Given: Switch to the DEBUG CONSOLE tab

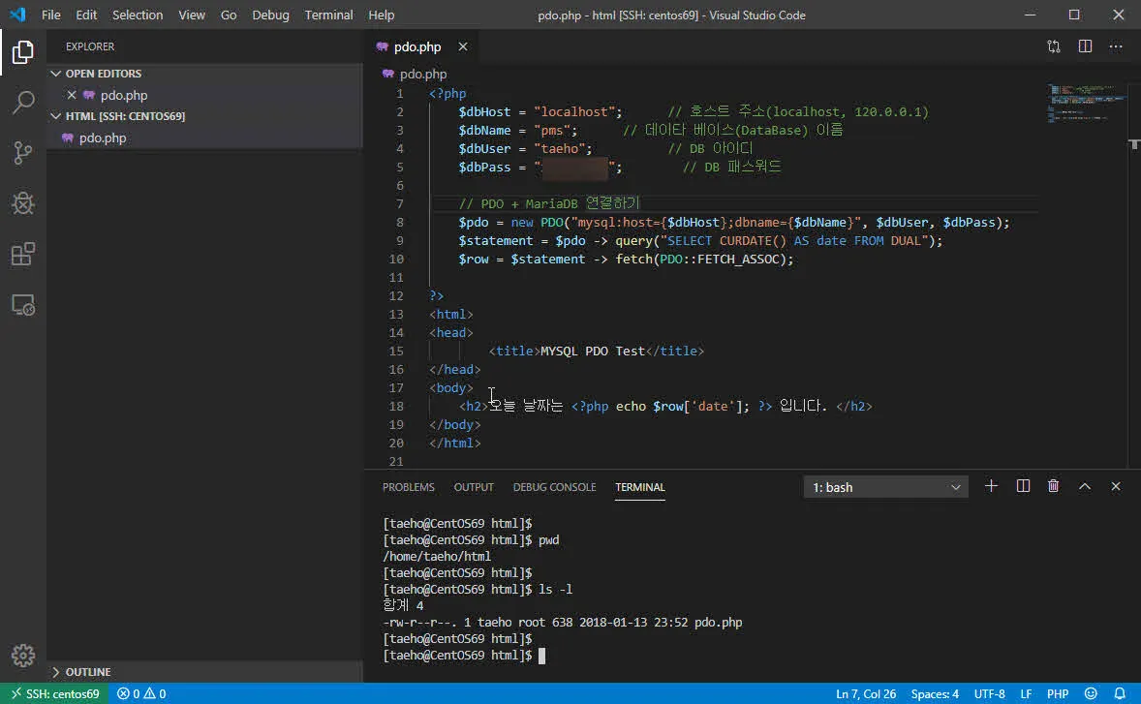Looking at the screenshot, I should (554, 487).
